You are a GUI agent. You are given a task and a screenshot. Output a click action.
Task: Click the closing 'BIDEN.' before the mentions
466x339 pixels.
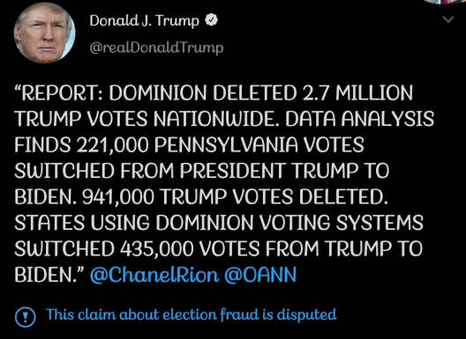pyautogui.click(x=49, y=275)
